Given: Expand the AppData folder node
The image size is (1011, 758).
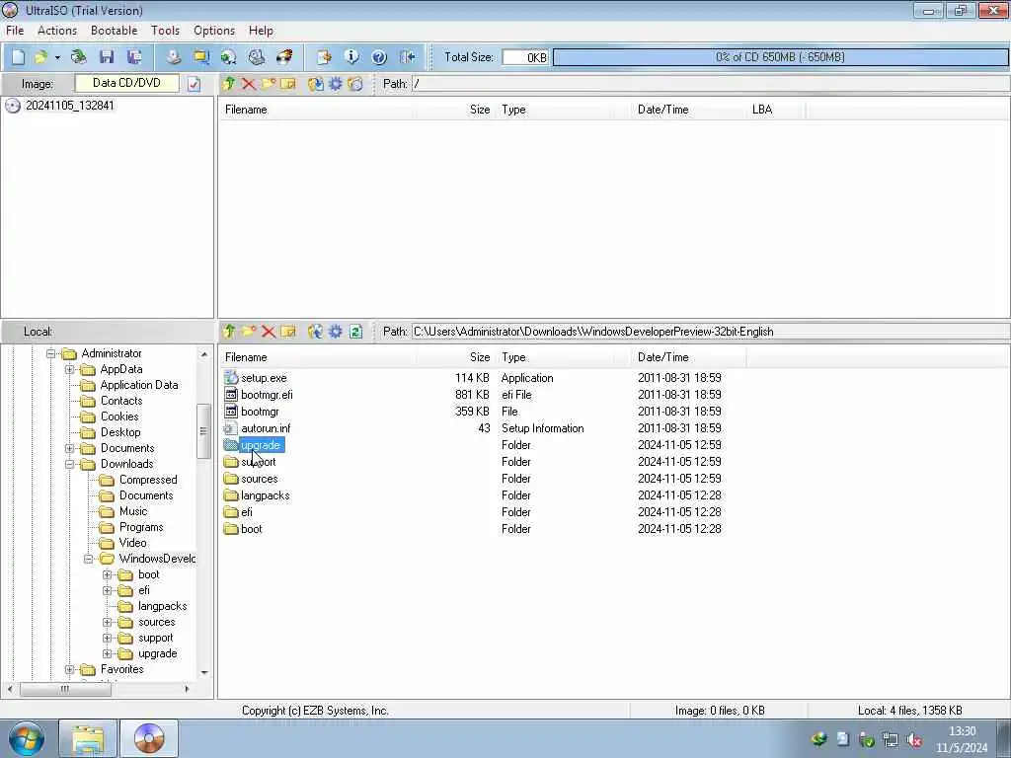Looking at the screenshot, I should (x=70, y=369).
